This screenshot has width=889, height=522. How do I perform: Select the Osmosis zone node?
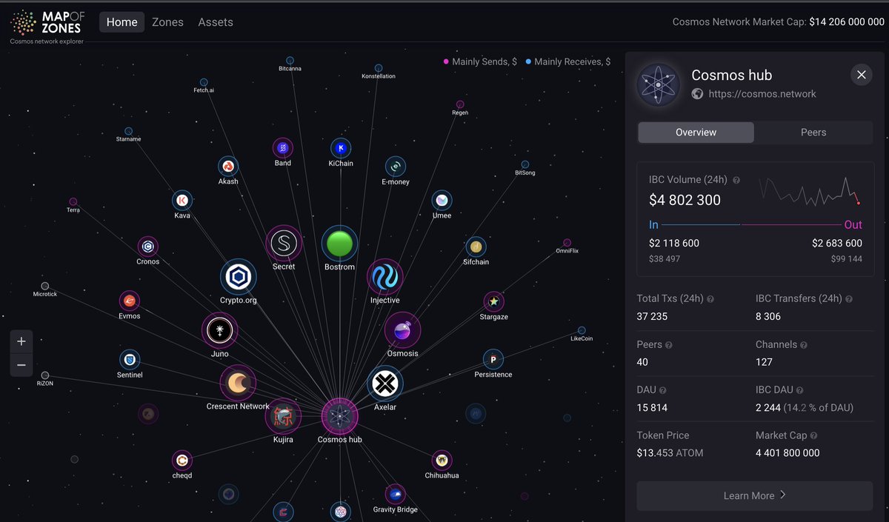click(402, 330)
